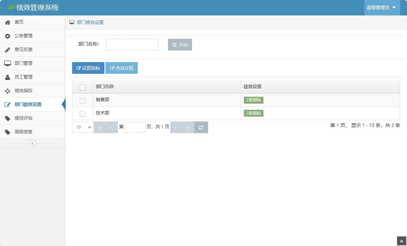Click the 部门名称 search input field

tap(132, 45)
